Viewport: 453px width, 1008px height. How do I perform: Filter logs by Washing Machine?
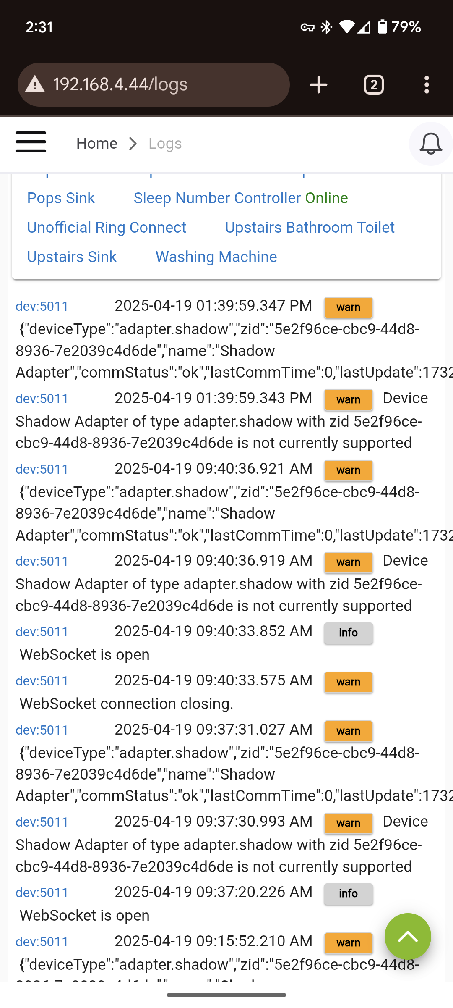[x=216, y=257]
